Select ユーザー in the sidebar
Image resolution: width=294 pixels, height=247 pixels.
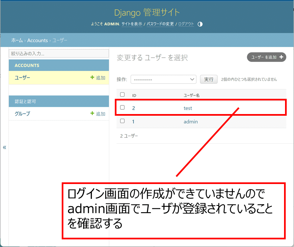coord(22,78)
